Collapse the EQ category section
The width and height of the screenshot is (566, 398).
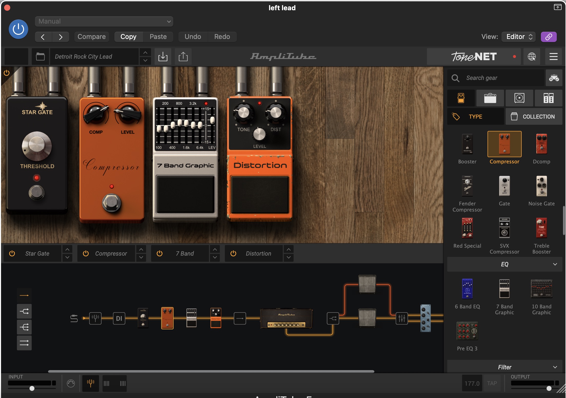click(504, 264)
